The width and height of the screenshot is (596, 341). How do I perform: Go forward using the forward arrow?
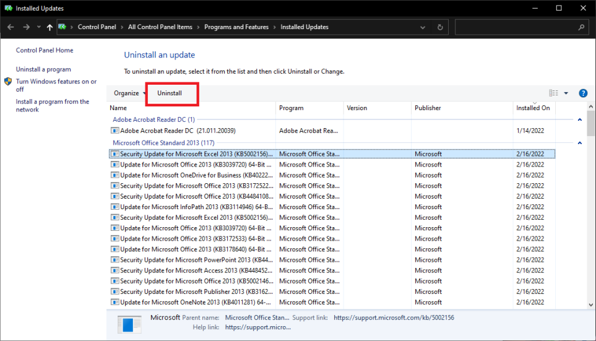pyautogui.click(x=26, y=27)
